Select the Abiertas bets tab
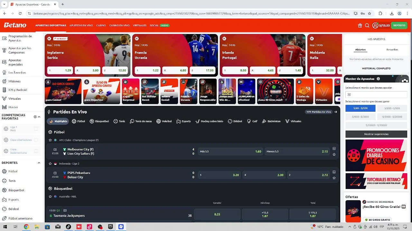Image resolution: width=412 pixels, height=231 pixels. coord(360,50)
